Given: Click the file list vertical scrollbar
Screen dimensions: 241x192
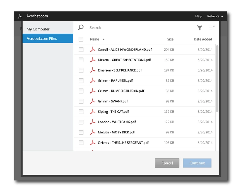Looking at the screenshot, I should [x=217, y=78].
